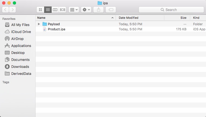Switch to column view

click(55, 10)
